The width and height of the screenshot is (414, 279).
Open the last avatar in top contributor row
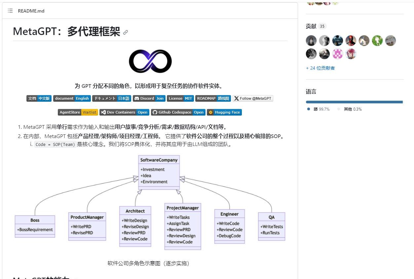391,41
